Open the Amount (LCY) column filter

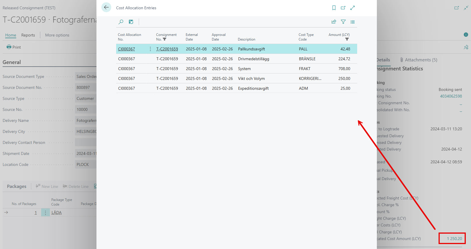[347, 39]
